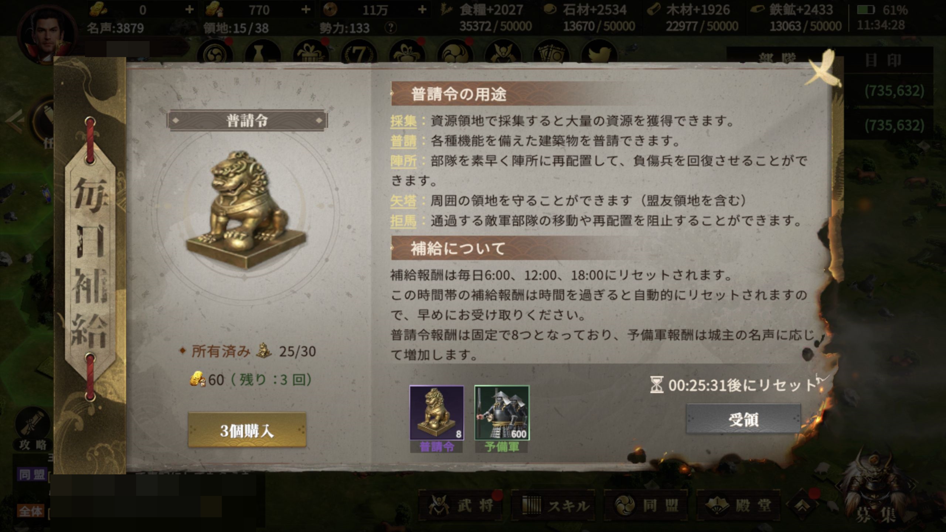Open the 殿堂 hall menu
The image size is (946, 532).
[738, 505]
